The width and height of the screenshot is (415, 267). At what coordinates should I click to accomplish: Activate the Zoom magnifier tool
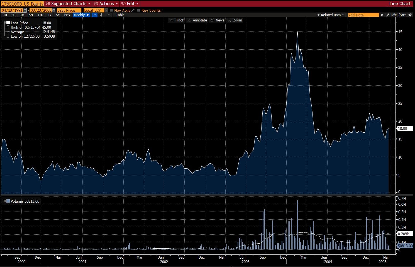[235, 20]
